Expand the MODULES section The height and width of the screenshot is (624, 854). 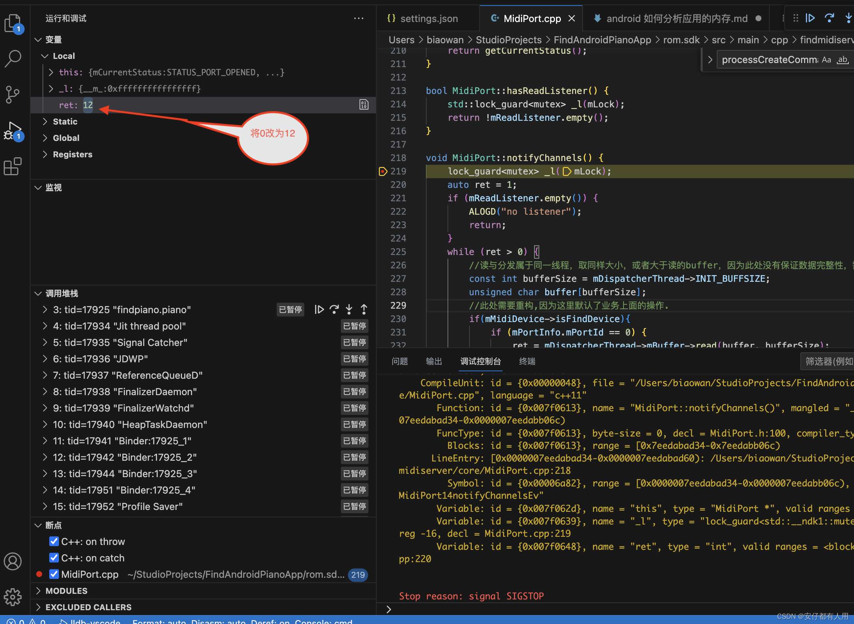[x=38, y=591]
